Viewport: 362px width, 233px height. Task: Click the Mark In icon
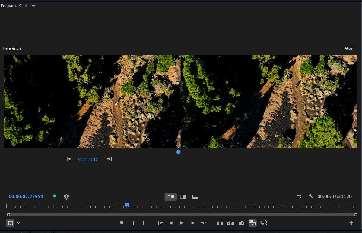[x=133, y=223]
